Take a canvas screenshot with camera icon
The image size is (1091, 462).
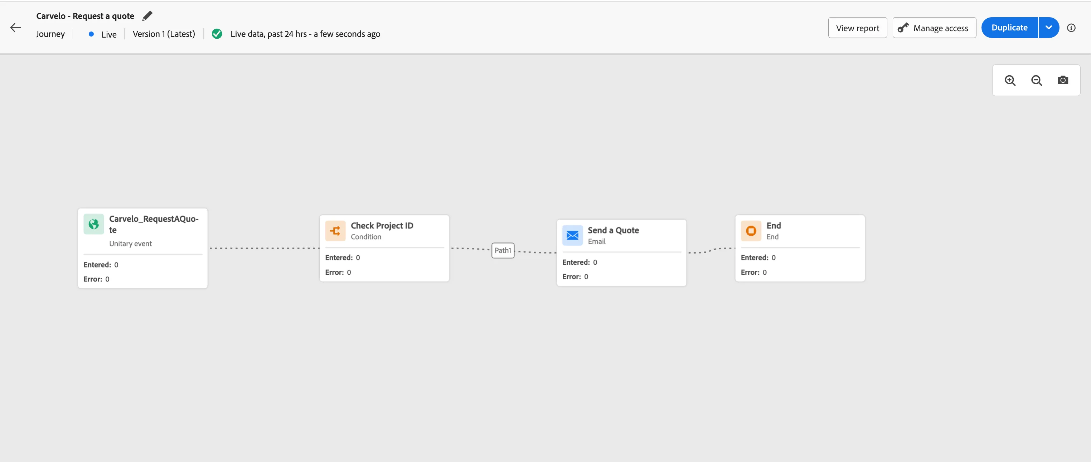(1063, 80)
